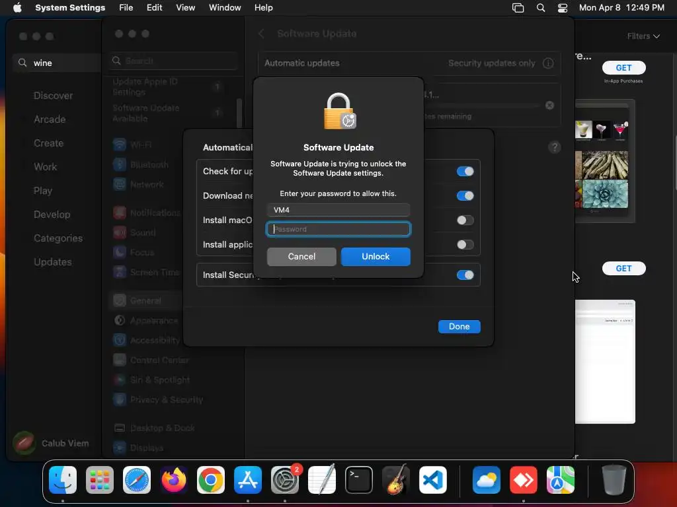Click the System Settings Search field
The height and width of the screenshot is (507, 677).
tap(173, 61)
